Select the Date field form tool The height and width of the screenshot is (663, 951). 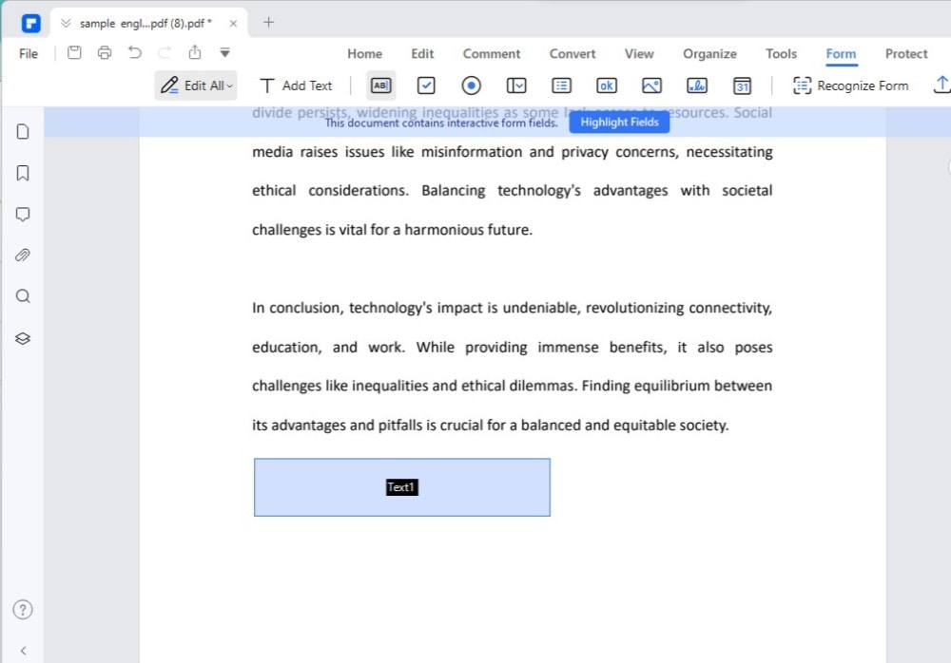pyautogui.click(x=742, y=85)
